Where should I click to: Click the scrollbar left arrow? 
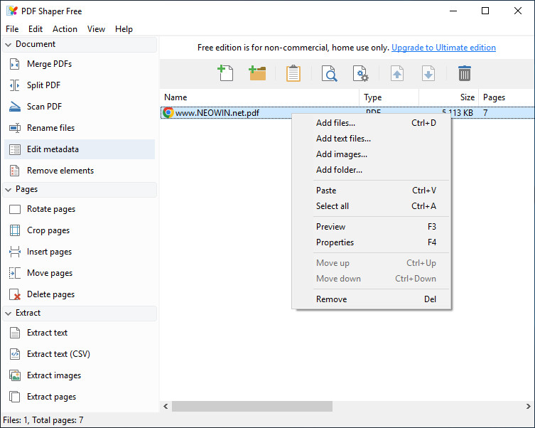tap(166, 406)
